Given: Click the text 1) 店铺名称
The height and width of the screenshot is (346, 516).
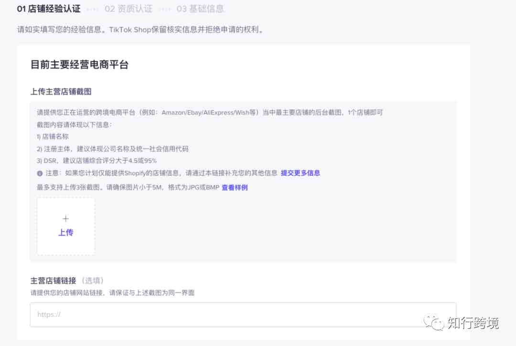Looking at the screenshot, I should pos(53,136).
